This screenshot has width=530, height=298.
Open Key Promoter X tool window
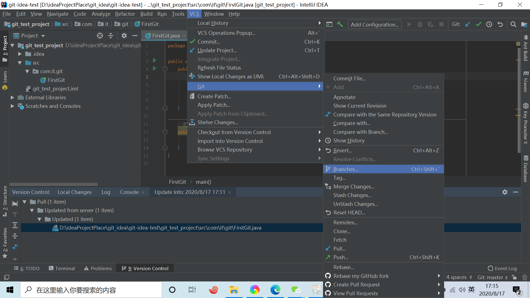[526, 124]
